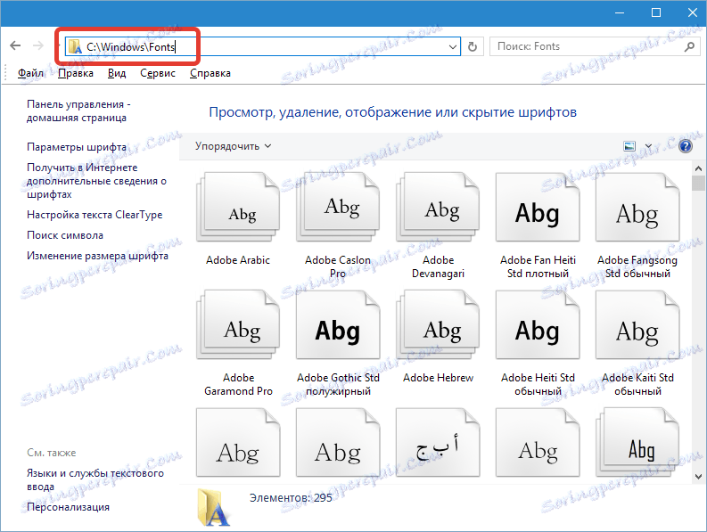Select Adobe Fangsong Std font icon
This screenshot has width=707, height=532.
[637, 207]
